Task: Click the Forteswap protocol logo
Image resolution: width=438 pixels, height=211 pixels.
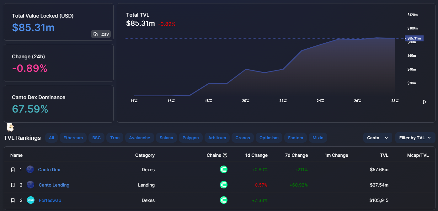Action: (31, 200)
